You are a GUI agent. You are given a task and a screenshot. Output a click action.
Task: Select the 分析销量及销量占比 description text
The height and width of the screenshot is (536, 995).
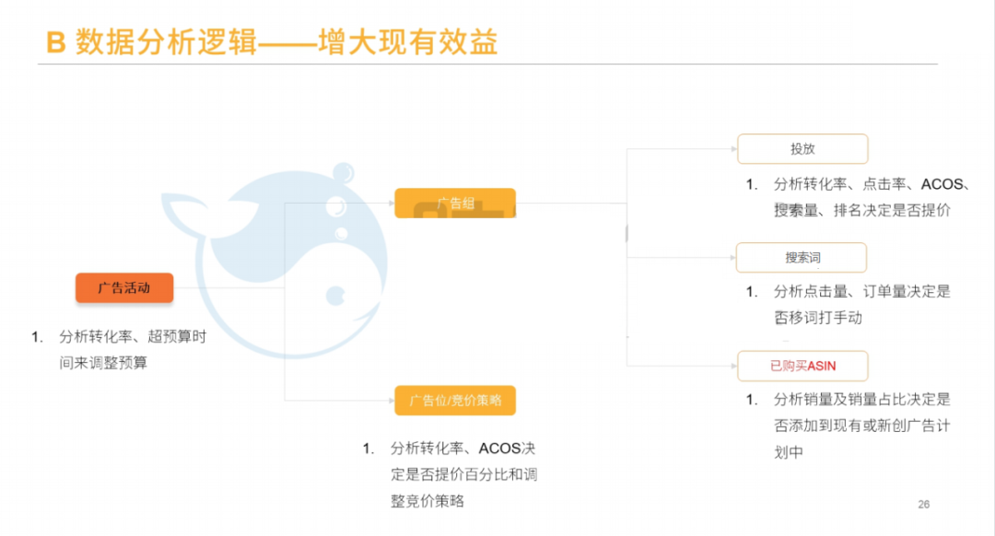(861, 400)
